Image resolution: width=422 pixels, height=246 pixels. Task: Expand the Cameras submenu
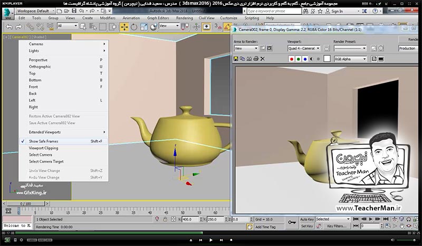[x=63, y=44]
